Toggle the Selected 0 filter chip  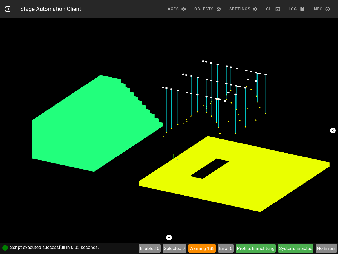(174, 248)
